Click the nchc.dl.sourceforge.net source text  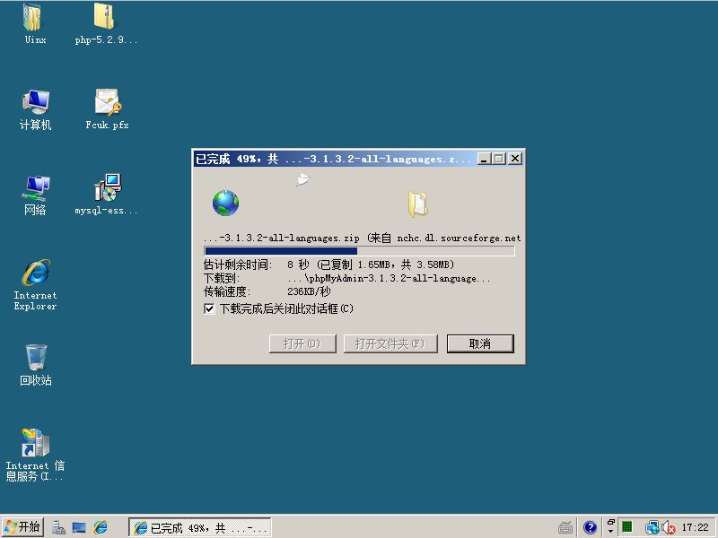coord(459,238)
